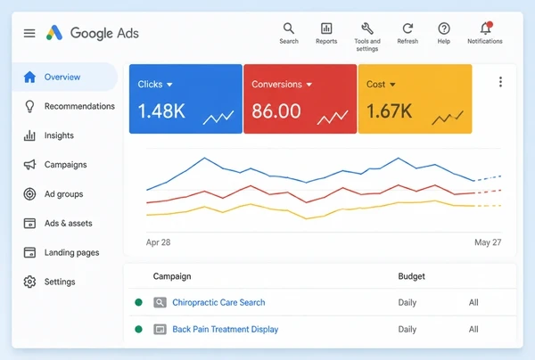Open the Notifications bell icon
This screenshot has height=360, width=535.
[x=486, y=28]
